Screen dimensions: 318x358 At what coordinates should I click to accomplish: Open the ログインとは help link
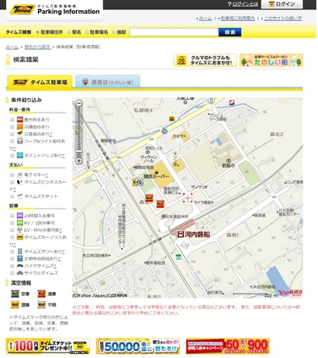(245, 4)
